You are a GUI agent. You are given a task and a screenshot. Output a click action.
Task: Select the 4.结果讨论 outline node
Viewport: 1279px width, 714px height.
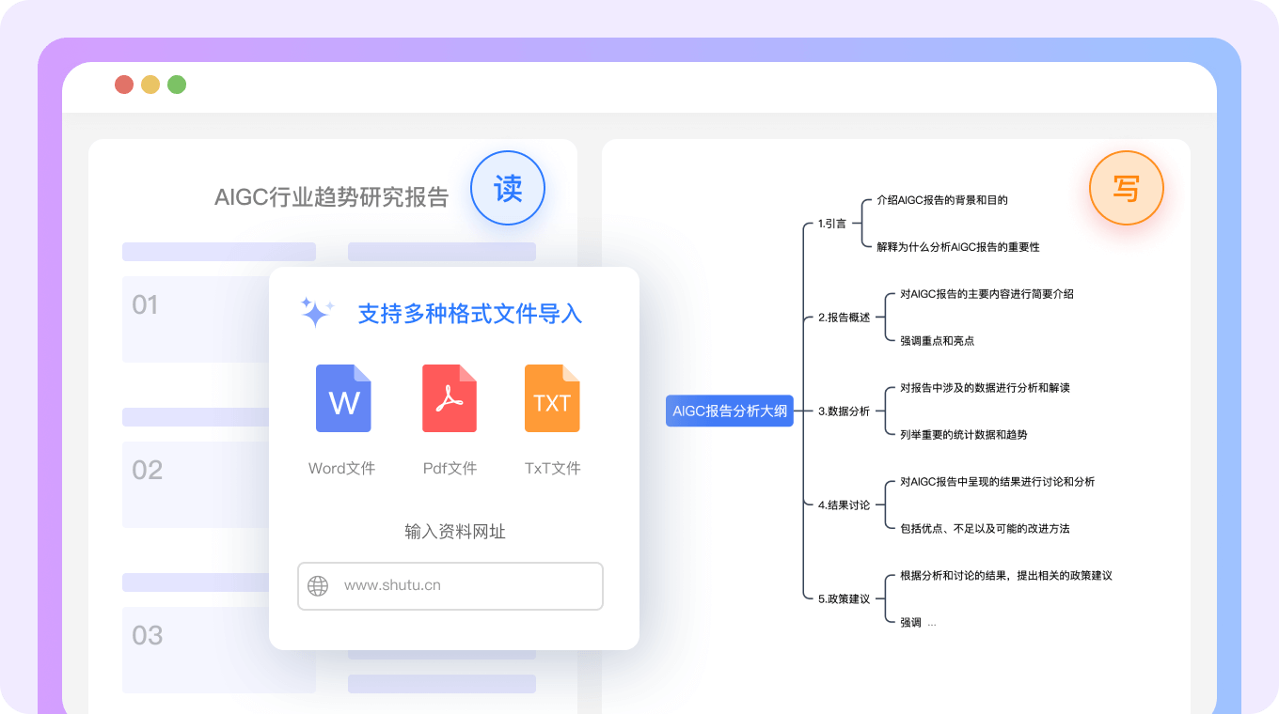(845, 504)
